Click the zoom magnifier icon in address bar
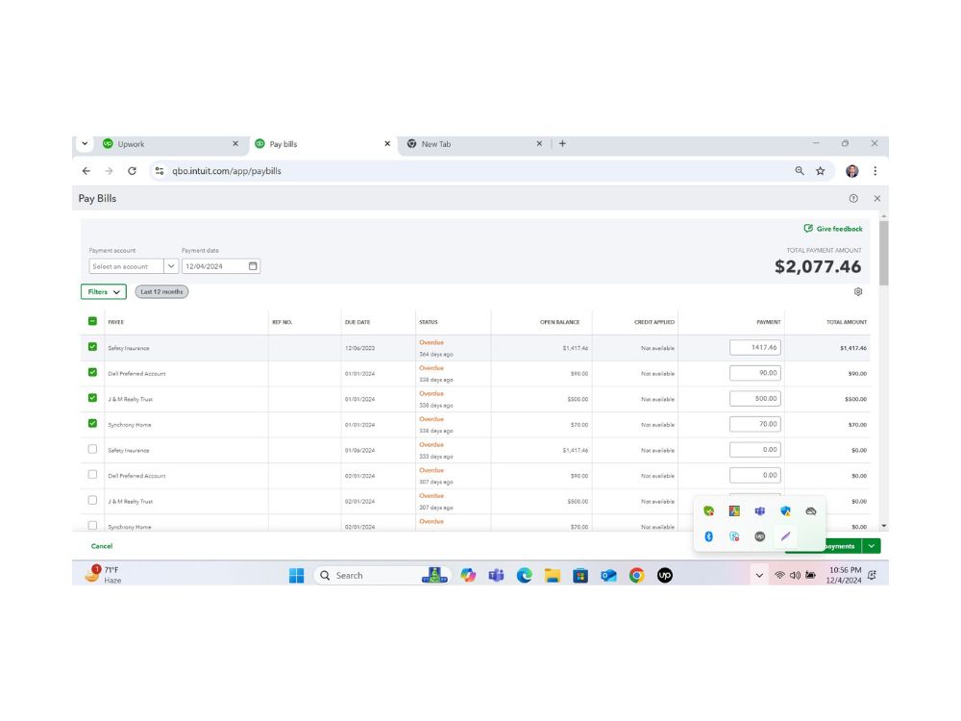Screen dimensions: 961x721 [800, 171]
